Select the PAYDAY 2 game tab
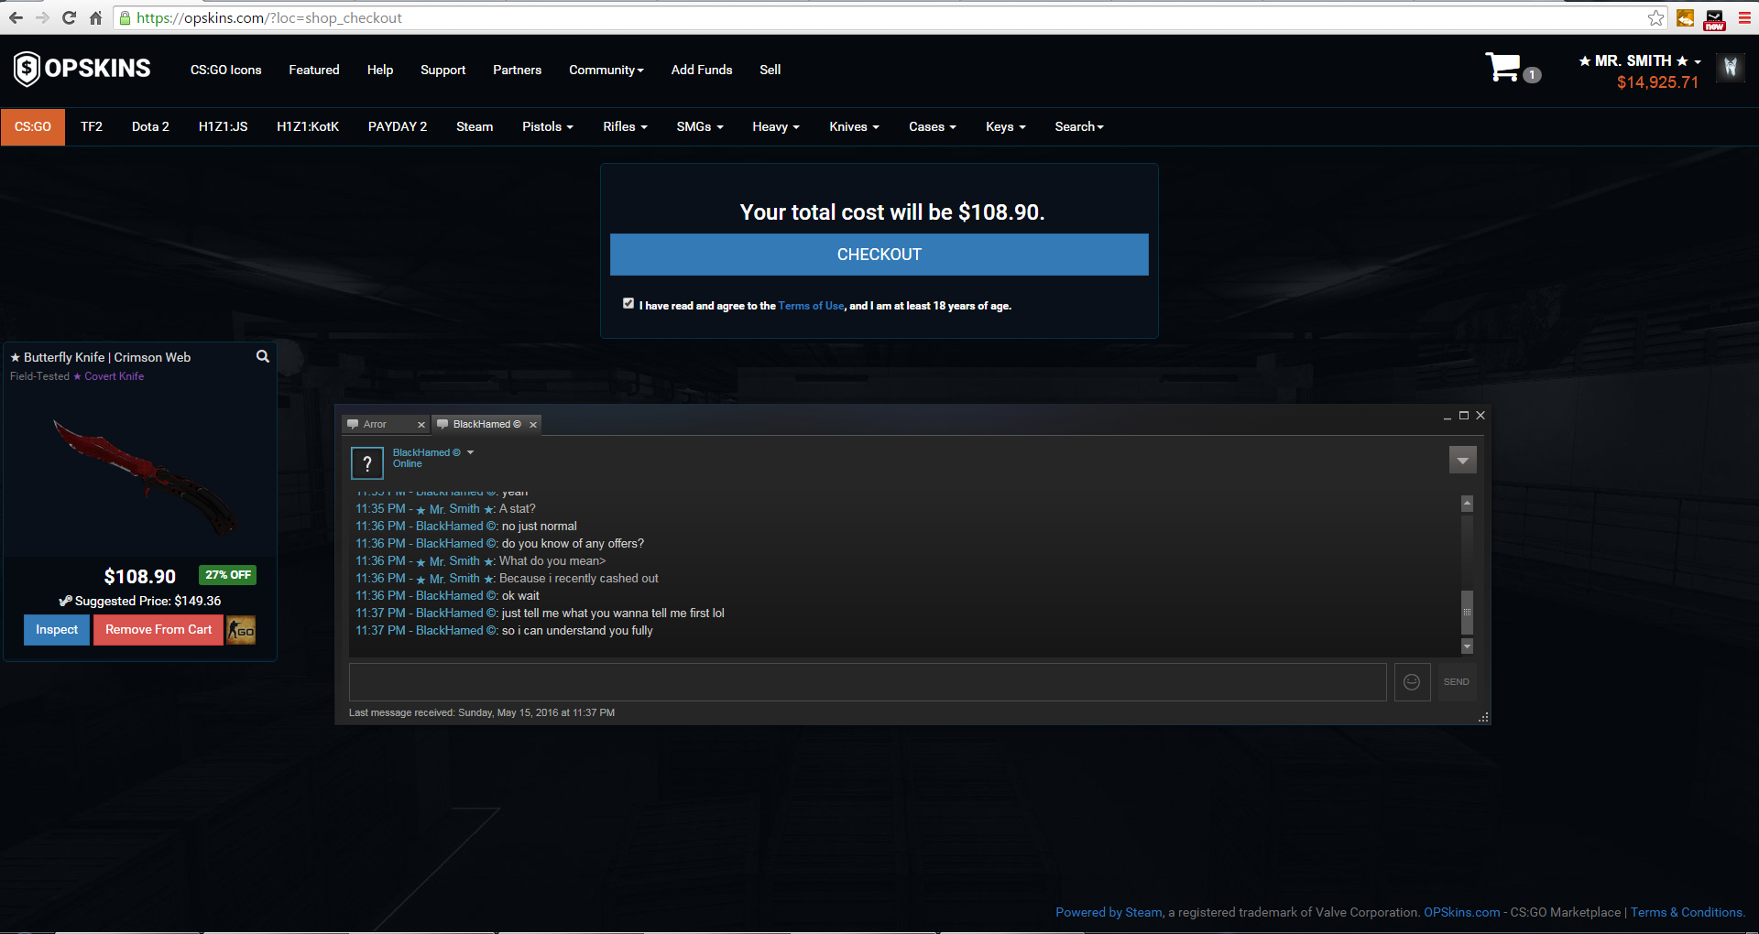This screenshot has height=934, width=1759. tap(398, 126)
